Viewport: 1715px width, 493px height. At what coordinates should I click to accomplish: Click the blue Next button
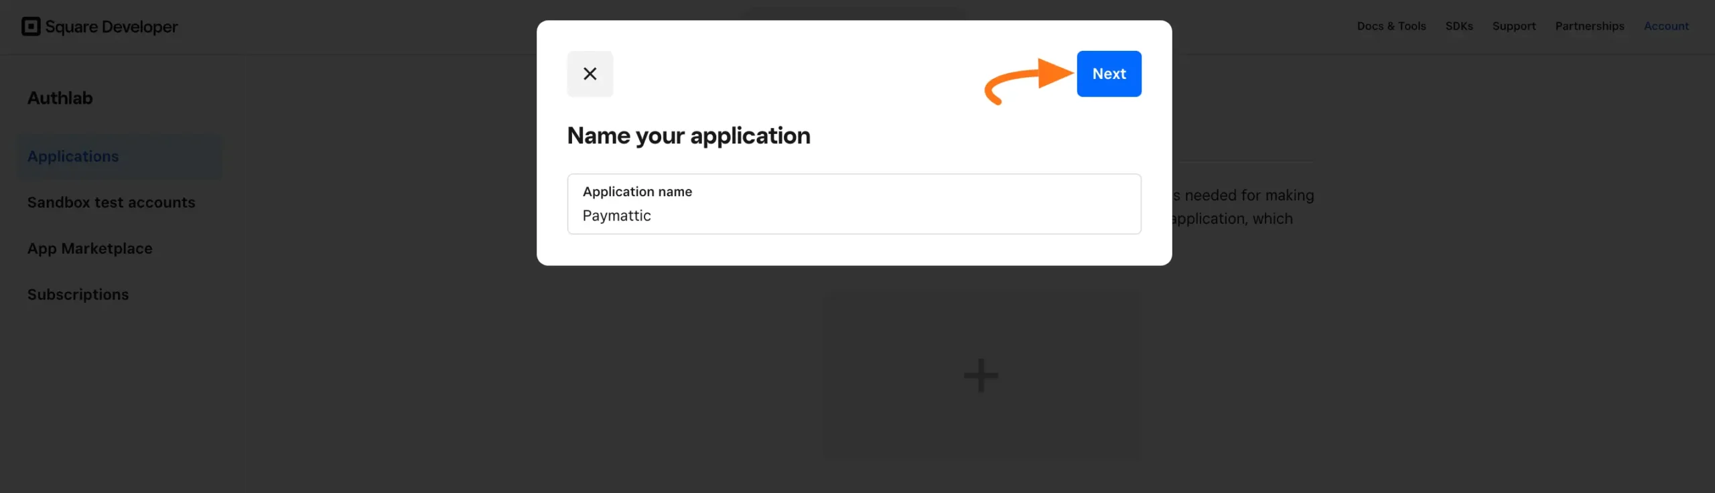[x=1109, y=74]
